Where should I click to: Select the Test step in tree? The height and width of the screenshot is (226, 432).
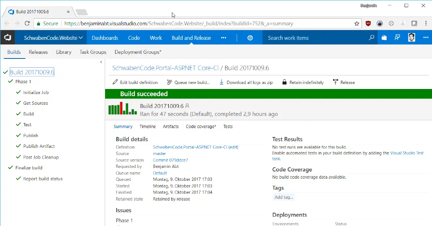click(x=27, y=124)
